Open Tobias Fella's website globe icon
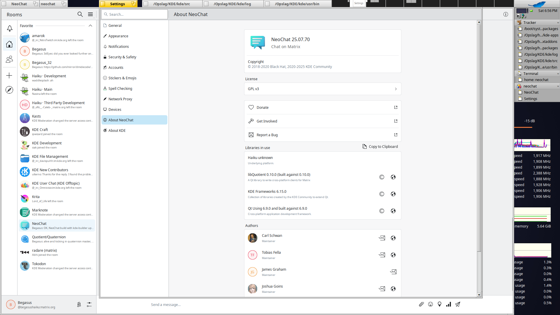 pos(393,255)
